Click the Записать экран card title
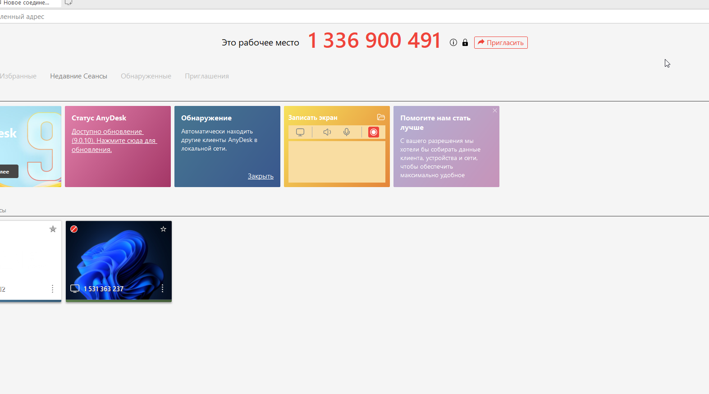Screen dimensions: 709x394 (313, 118)
